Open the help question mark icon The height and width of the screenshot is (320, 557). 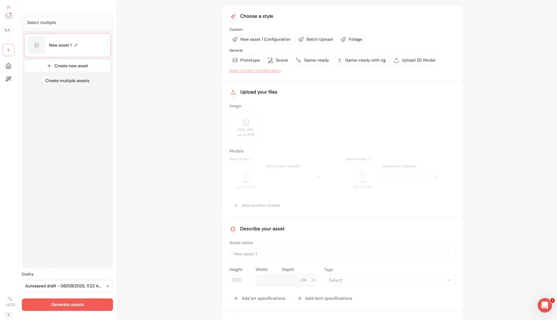tap(8, 315)
